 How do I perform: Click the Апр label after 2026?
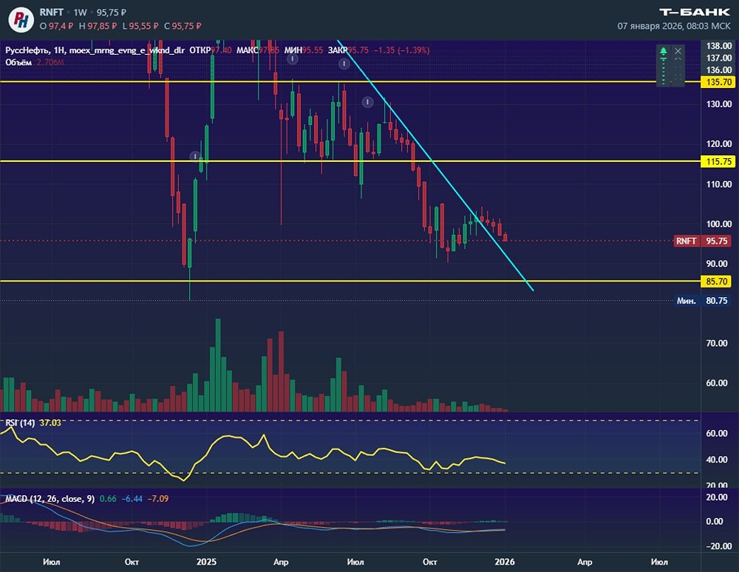point(585,562)
